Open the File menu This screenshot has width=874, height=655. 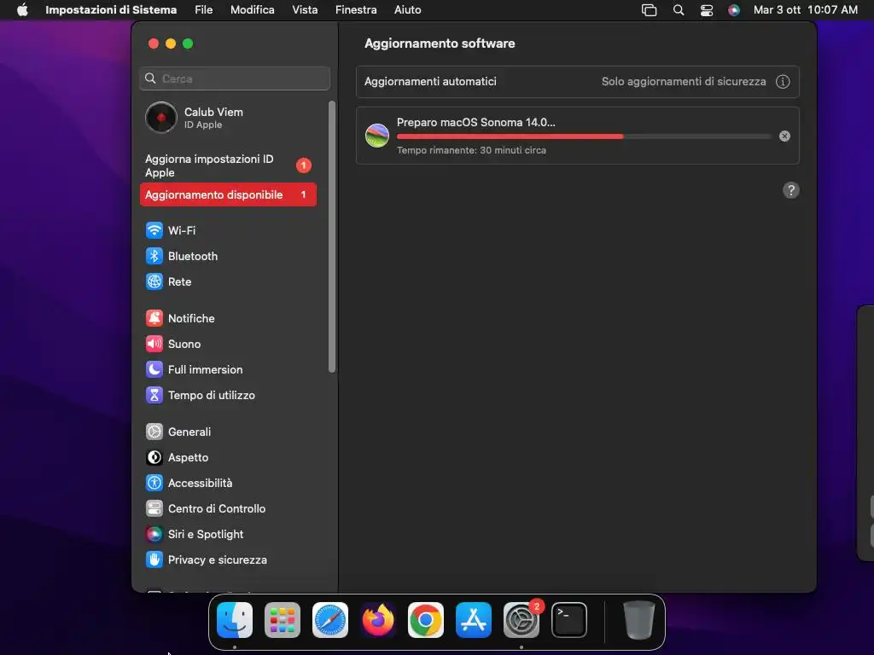pos(203,10)
